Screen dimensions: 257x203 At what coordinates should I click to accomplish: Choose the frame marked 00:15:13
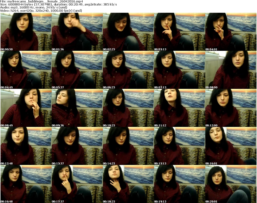179,146
